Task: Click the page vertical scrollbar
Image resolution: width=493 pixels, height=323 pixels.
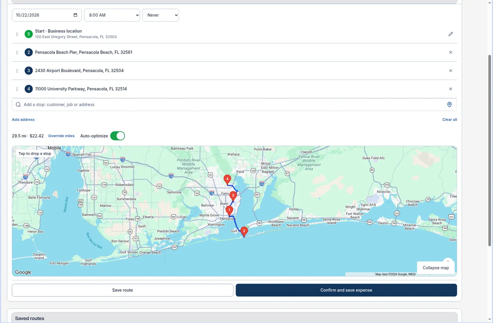Action: coord(490,151)
